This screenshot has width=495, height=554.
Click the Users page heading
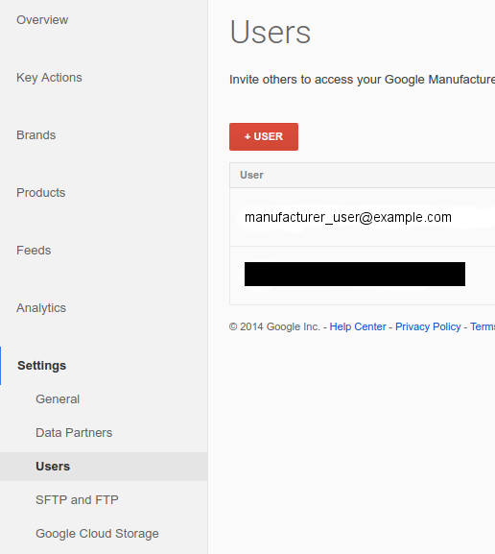(x=271, y=32)
